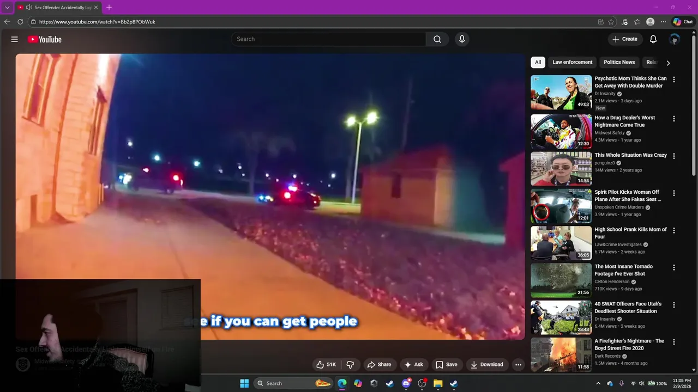Viewport: 698px width, 392px height.
Task: Click inside the YouTube search field
Action: tap(328, 39)
